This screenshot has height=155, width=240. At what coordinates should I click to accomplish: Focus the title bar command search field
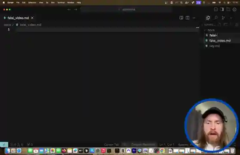pyautogui.click(x=126, y=9)
